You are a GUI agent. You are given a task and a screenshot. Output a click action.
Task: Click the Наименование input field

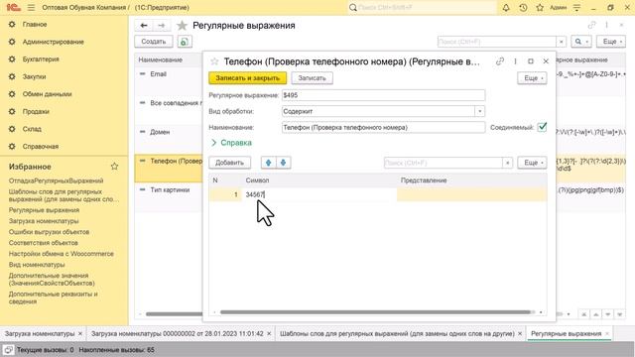383,127
